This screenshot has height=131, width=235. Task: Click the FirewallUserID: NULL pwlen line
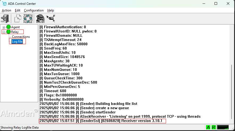pos(68,31)
